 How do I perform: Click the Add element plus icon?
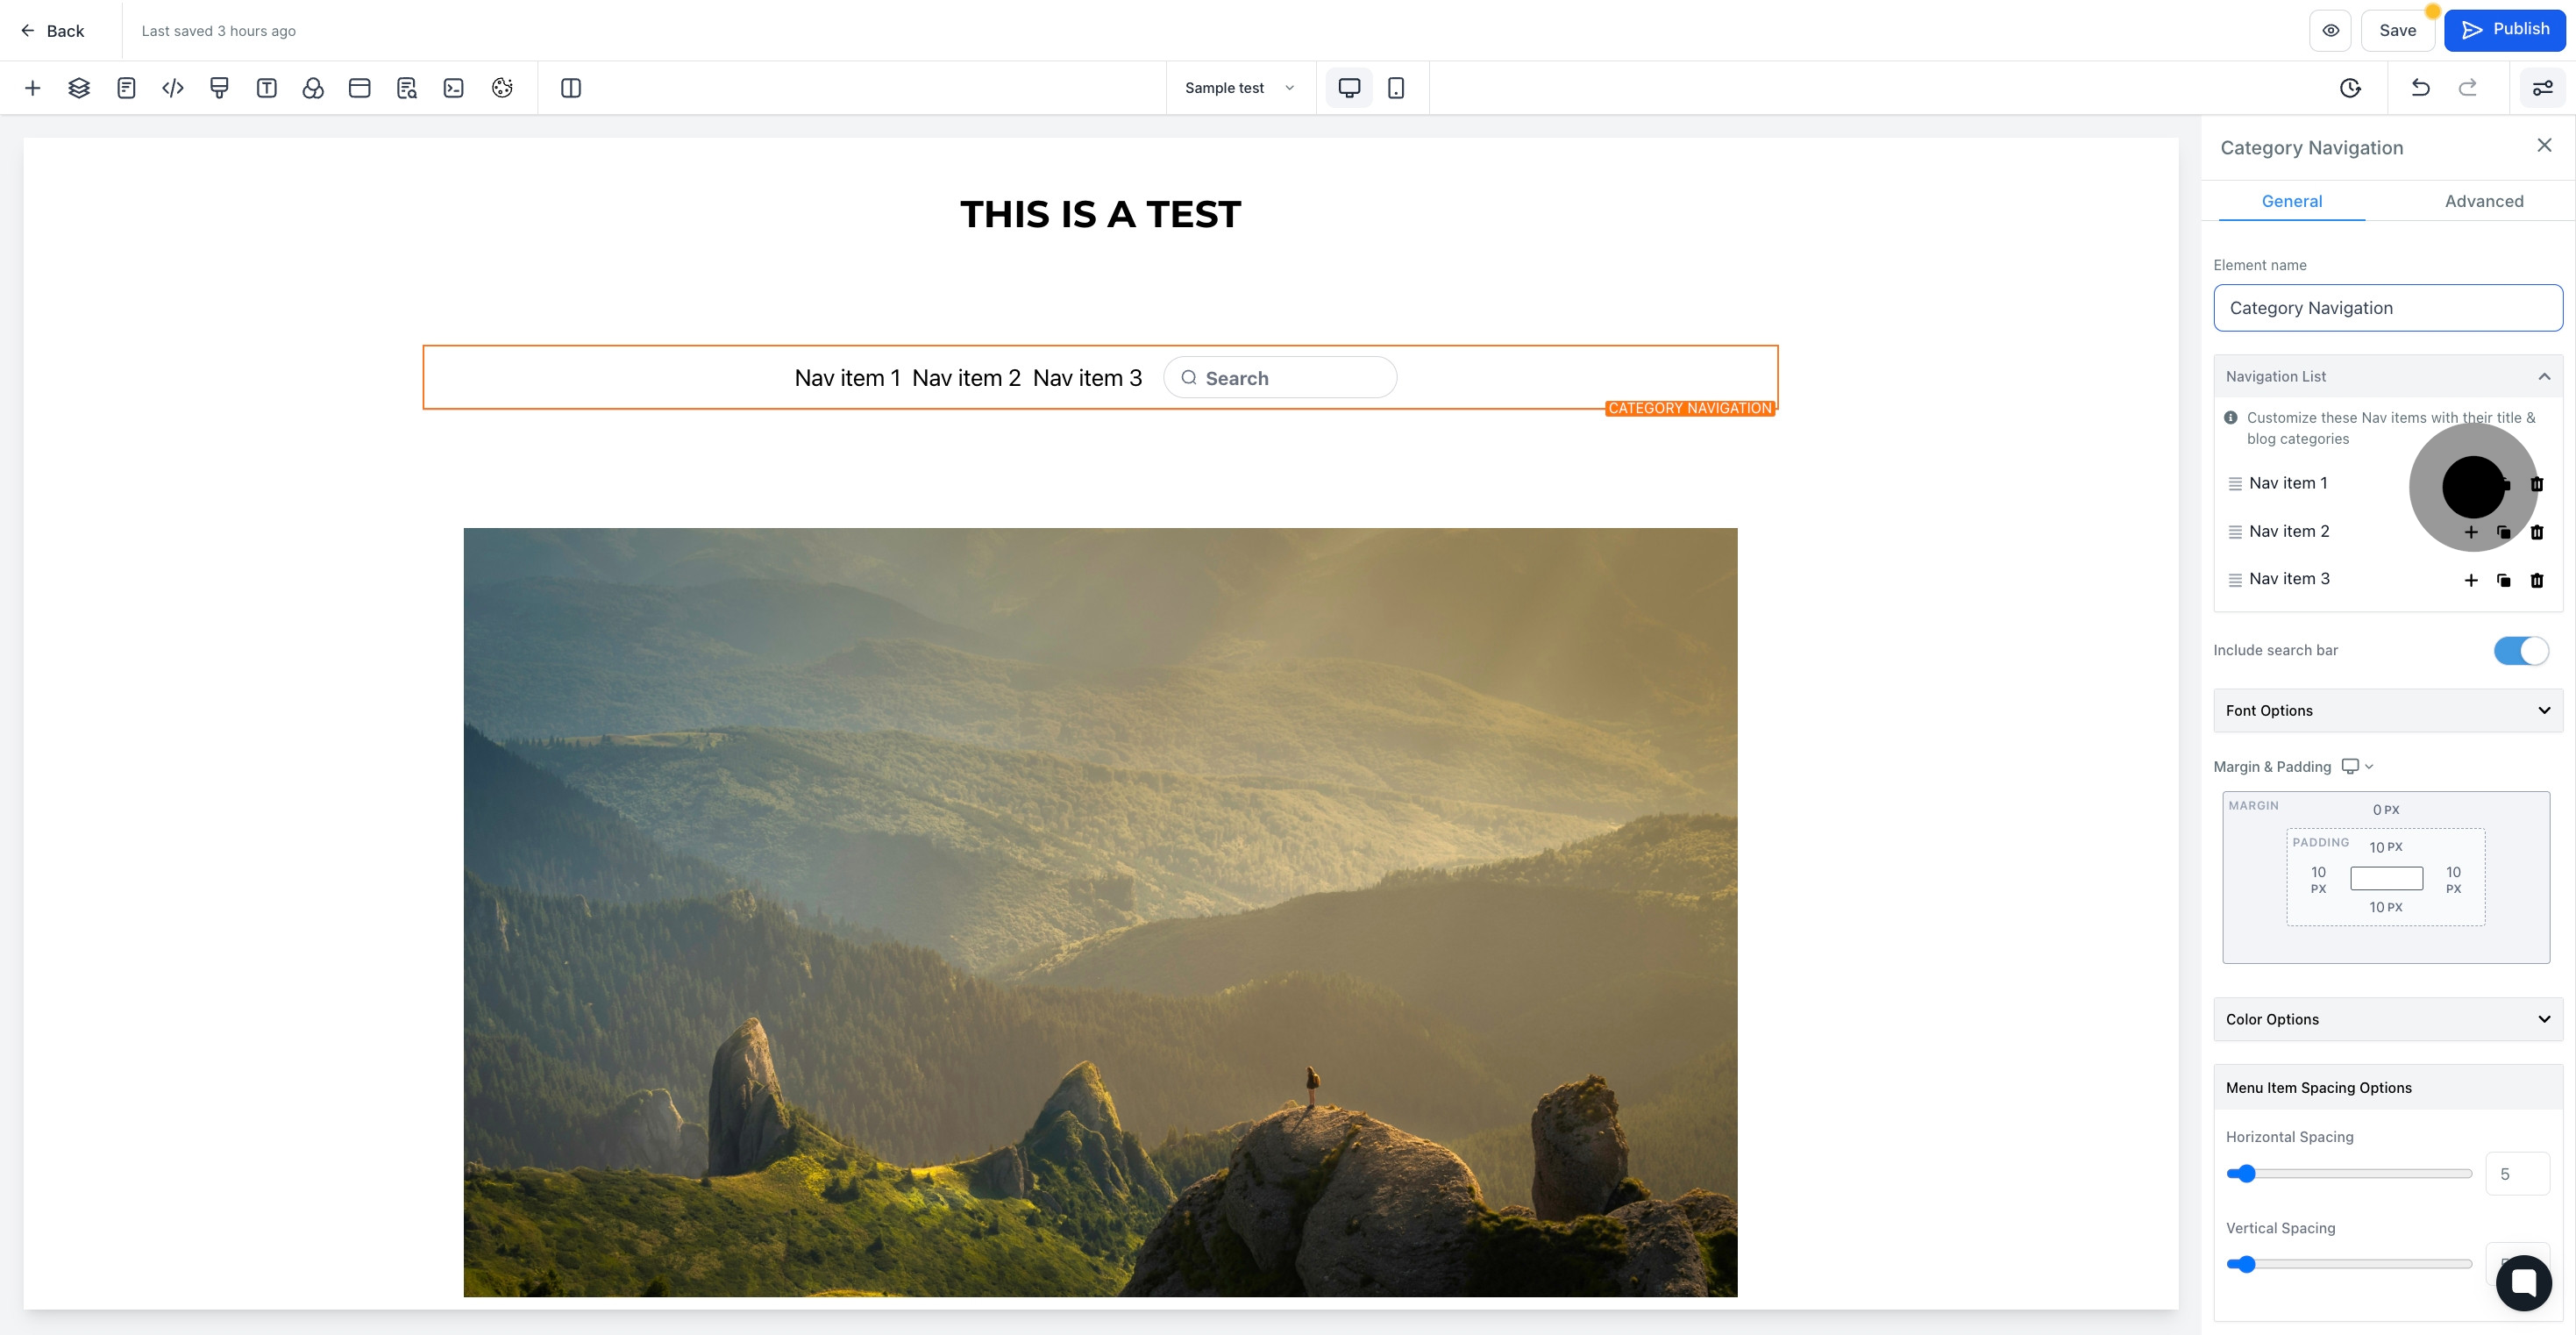click(x=32, y=88)
